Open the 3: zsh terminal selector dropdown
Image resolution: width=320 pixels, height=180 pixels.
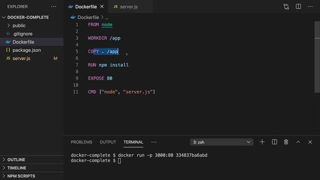point(221,142)
